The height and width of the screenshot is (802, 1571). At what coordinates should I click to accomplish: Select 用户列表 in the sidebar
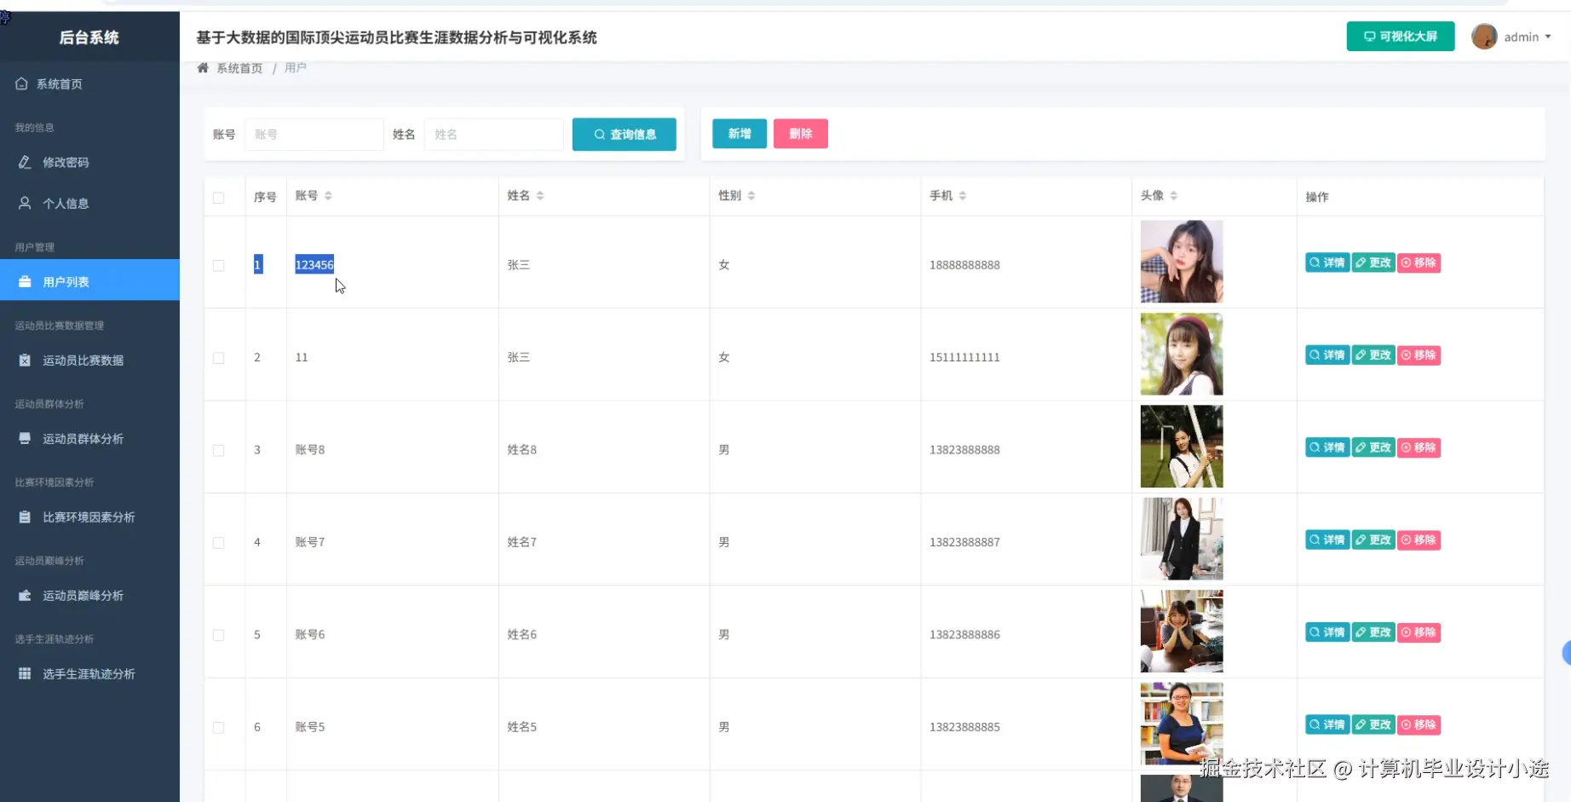[x=89, y=281]
